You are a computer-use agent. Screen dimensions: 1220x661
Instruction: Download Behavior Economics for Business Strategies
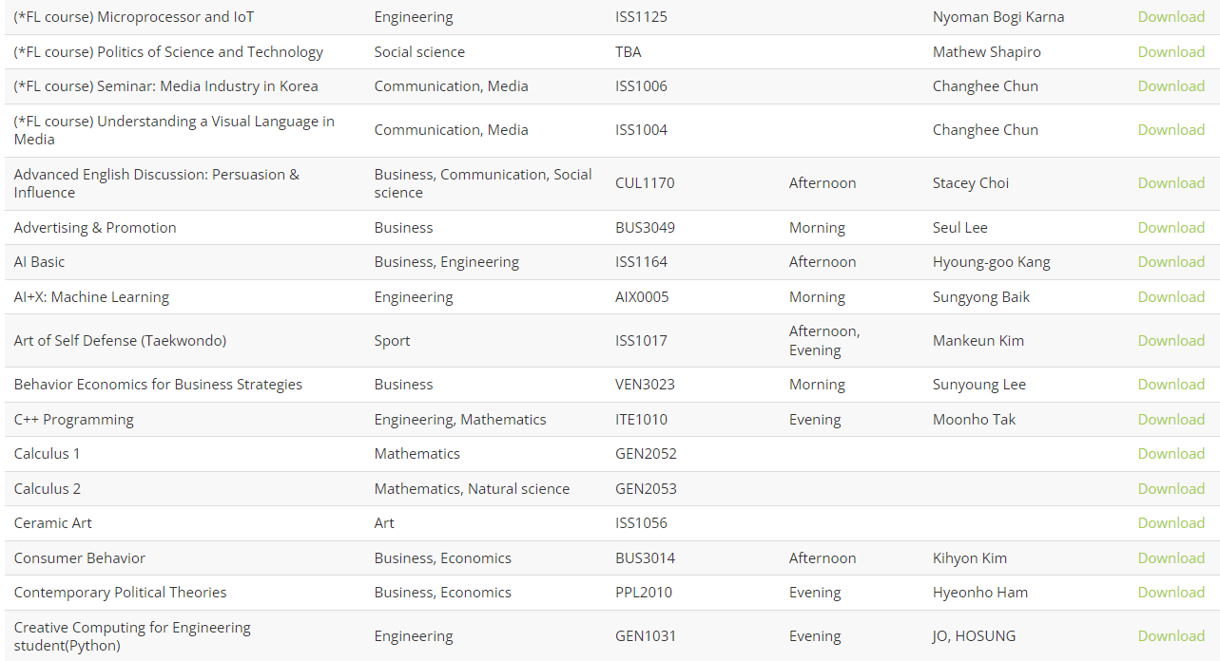[x=1171, y=385]
